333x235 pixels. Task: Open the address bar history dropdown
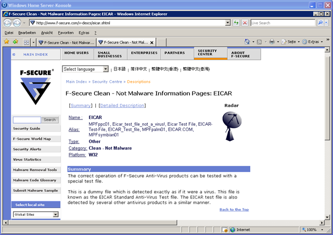tap(228, 23)
